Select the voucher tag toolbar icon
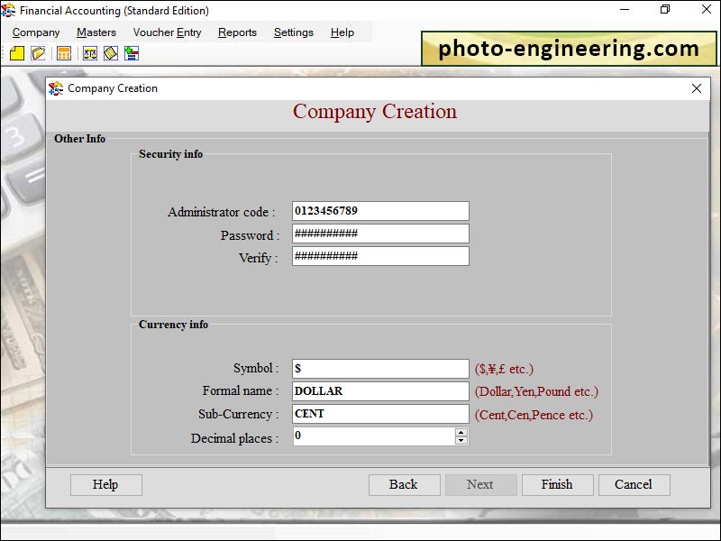The height and width of the screenshot is (541, 721). (x=110, y=52)
